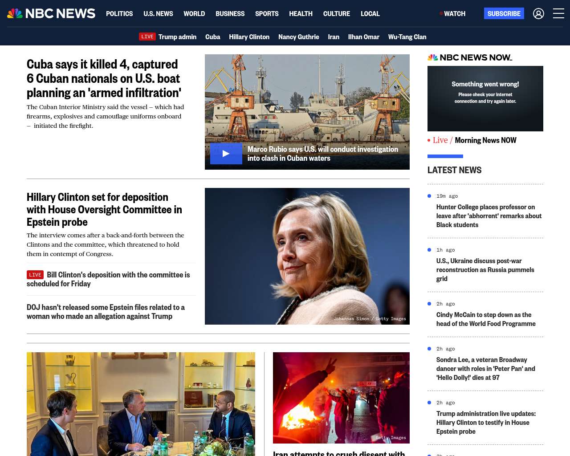Open the Politics section
Viewport: 570px width, 456px height.
(x=119, y=14)
